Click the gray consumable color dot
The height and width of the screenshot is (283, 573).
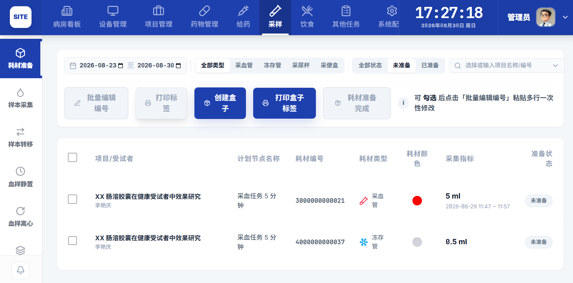[417, 242]
